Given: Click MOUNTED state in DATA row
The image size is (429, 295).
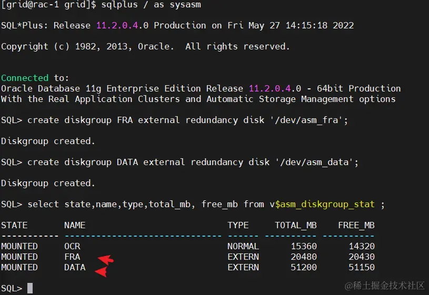Looking at the screenshot, I should pyautogui.click(x=19, y=267).
